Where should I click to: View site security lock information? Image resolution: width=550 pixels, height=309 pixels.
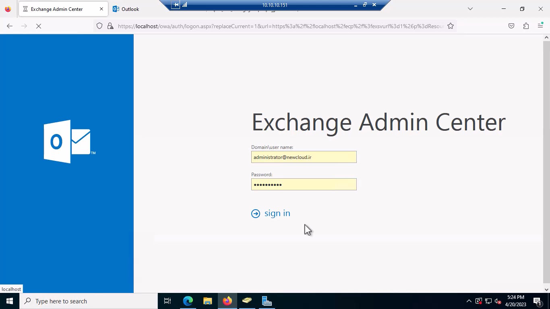tap(110, 26)
